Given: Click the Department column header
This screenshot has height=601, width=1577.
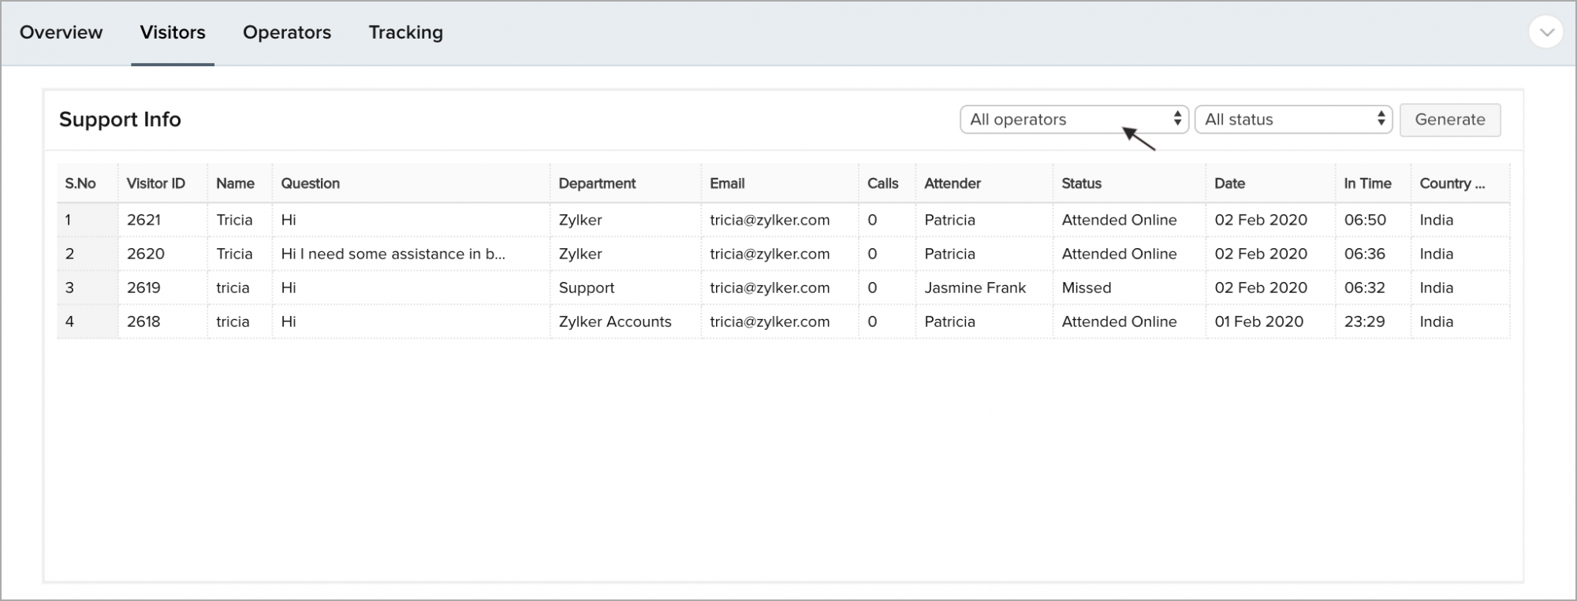Looking at the screenshot, I should [597, 184].
